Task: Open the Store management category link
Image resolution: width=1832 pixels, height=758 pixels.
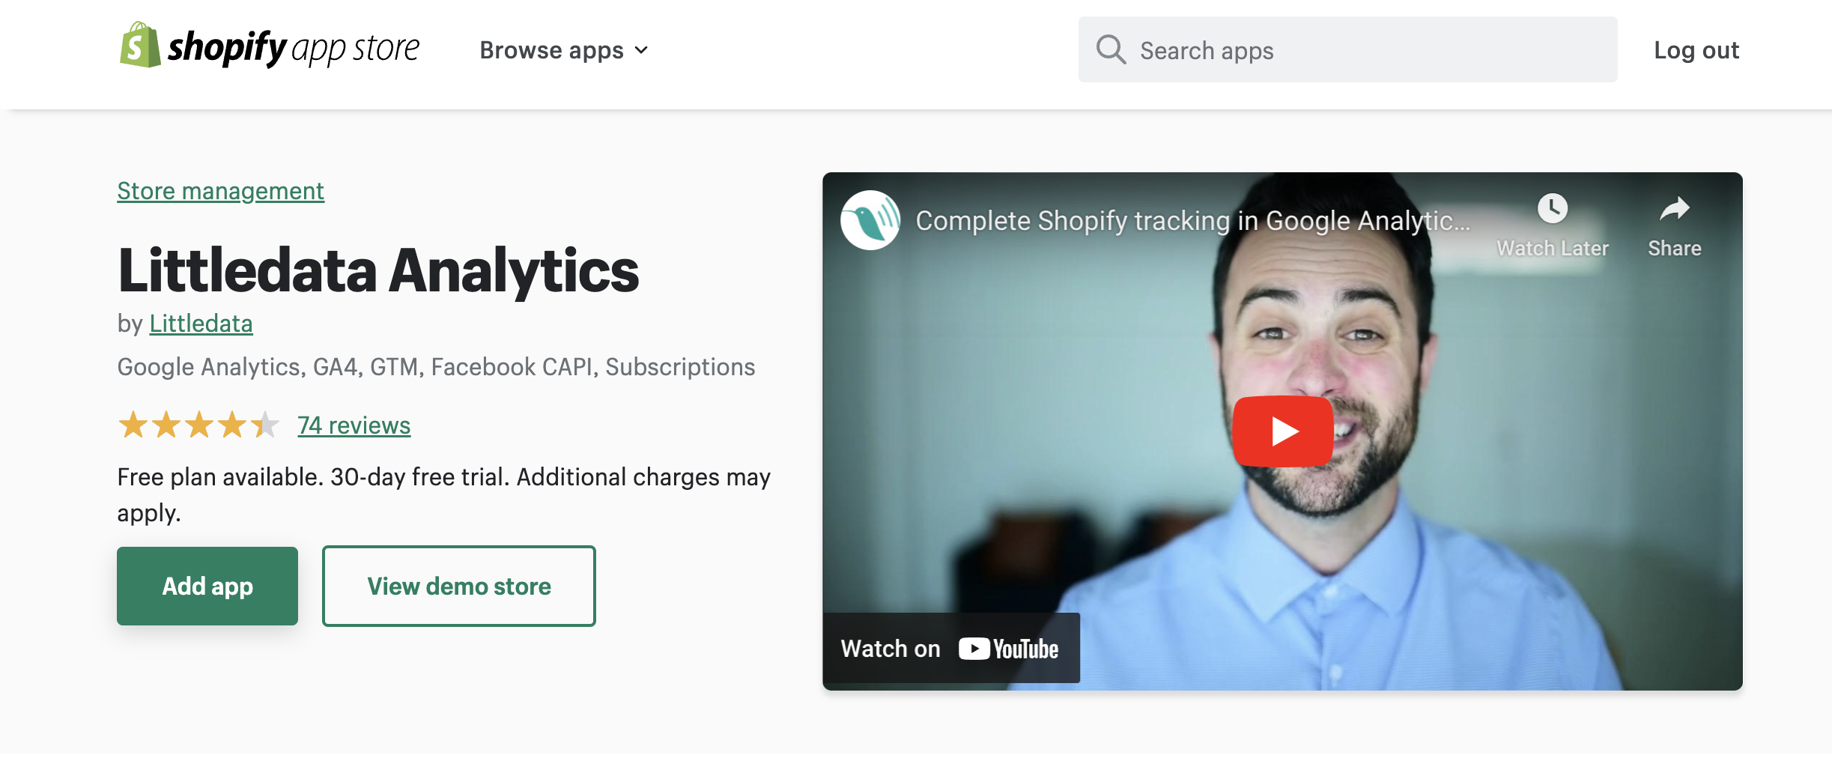Action: [x=220, y=191]
